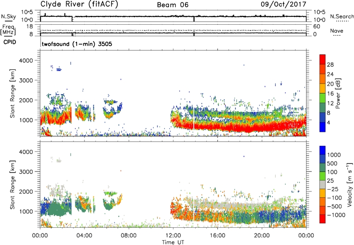Click the Power [dB] colorbar title
354x245 pixels.
coord(338,93)
